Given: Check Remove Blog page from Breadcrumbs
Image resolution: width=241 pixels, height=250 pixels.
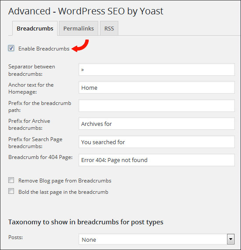Looking at the screenshot, I should (11, 180).
